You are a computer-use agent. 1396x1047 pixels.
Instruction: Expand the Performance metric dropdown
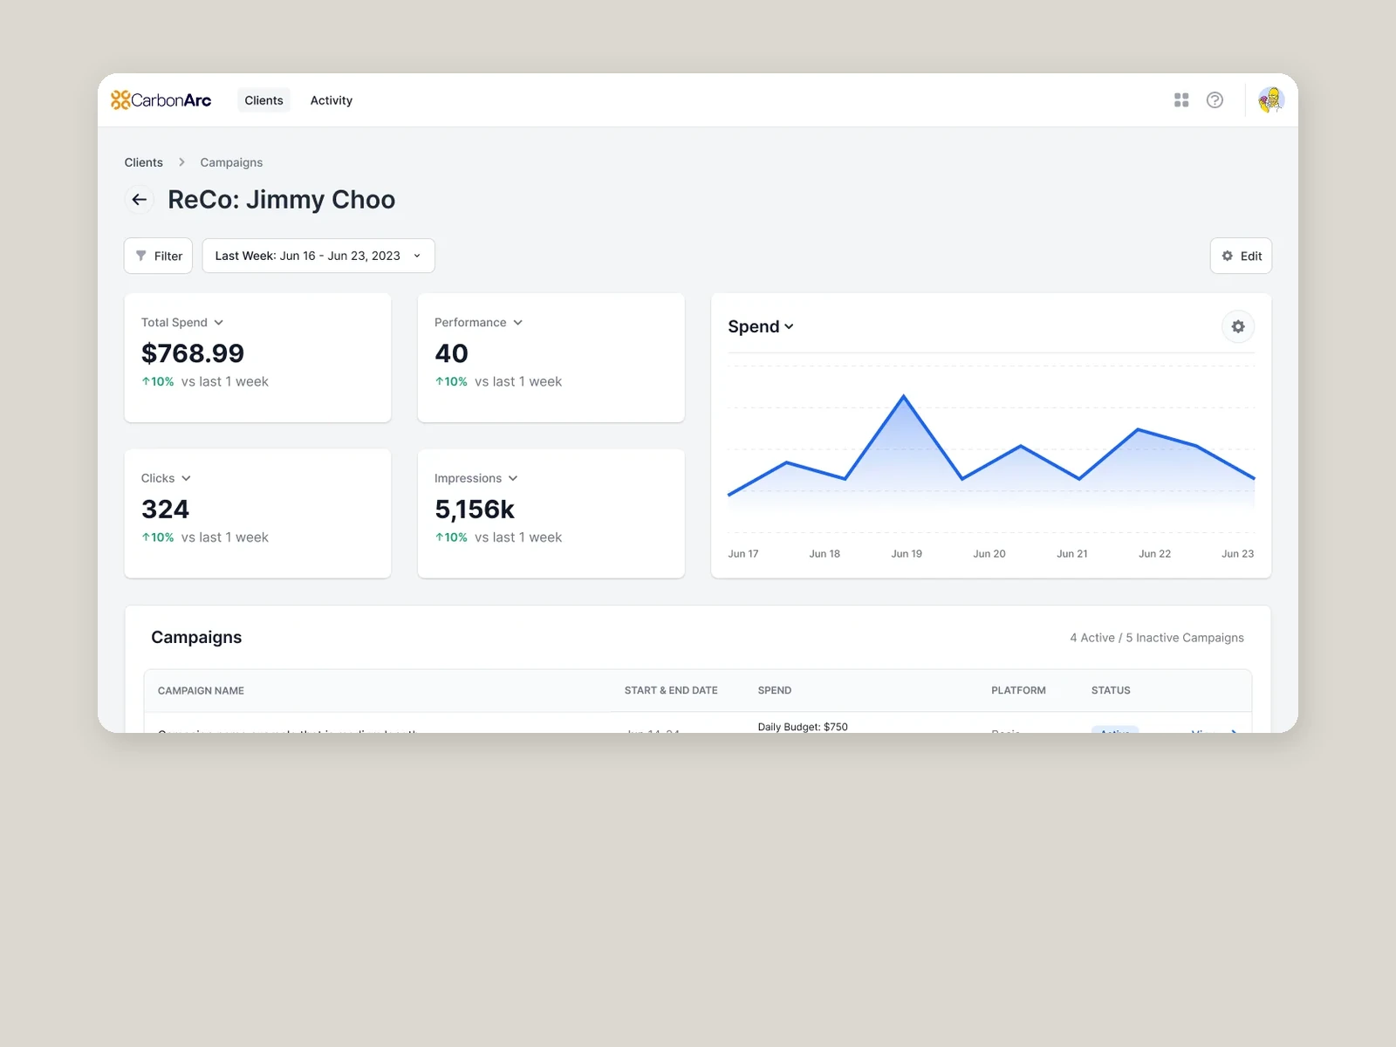pos(478,322)
